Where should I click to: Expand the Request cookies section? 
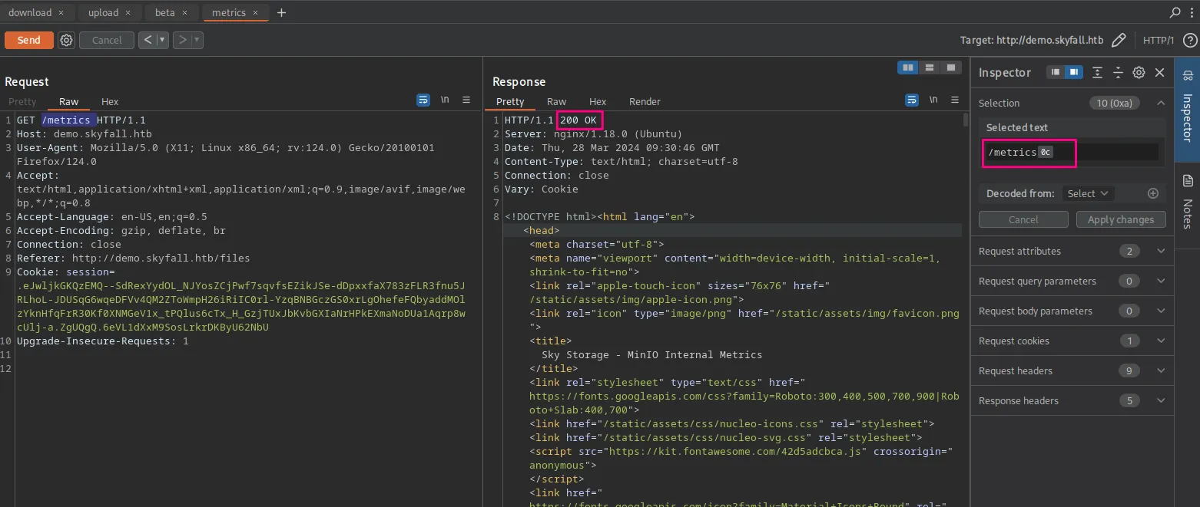1160,341
